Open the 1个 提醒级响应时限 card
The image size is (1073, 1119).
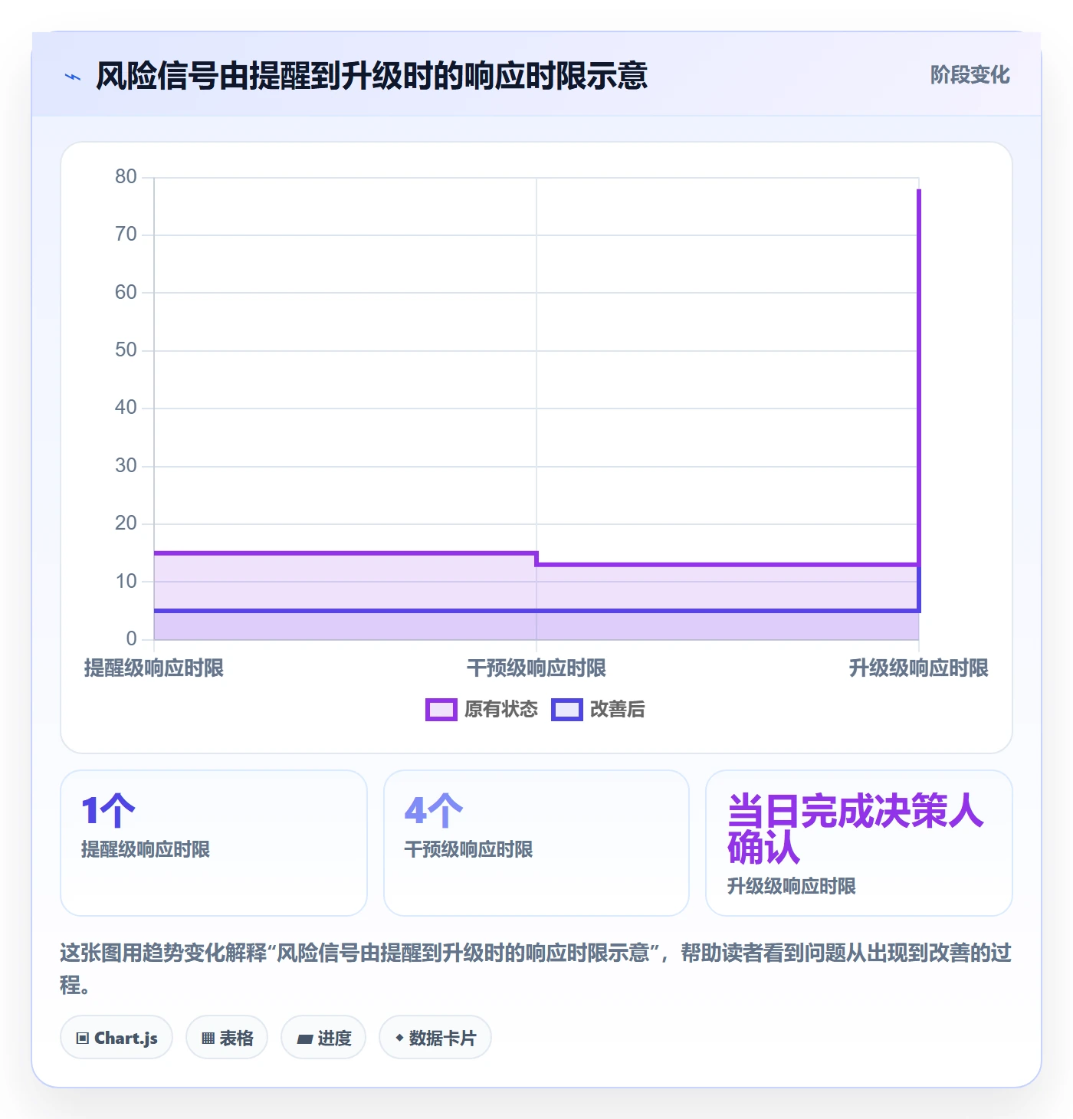click(x=214, y=843)
